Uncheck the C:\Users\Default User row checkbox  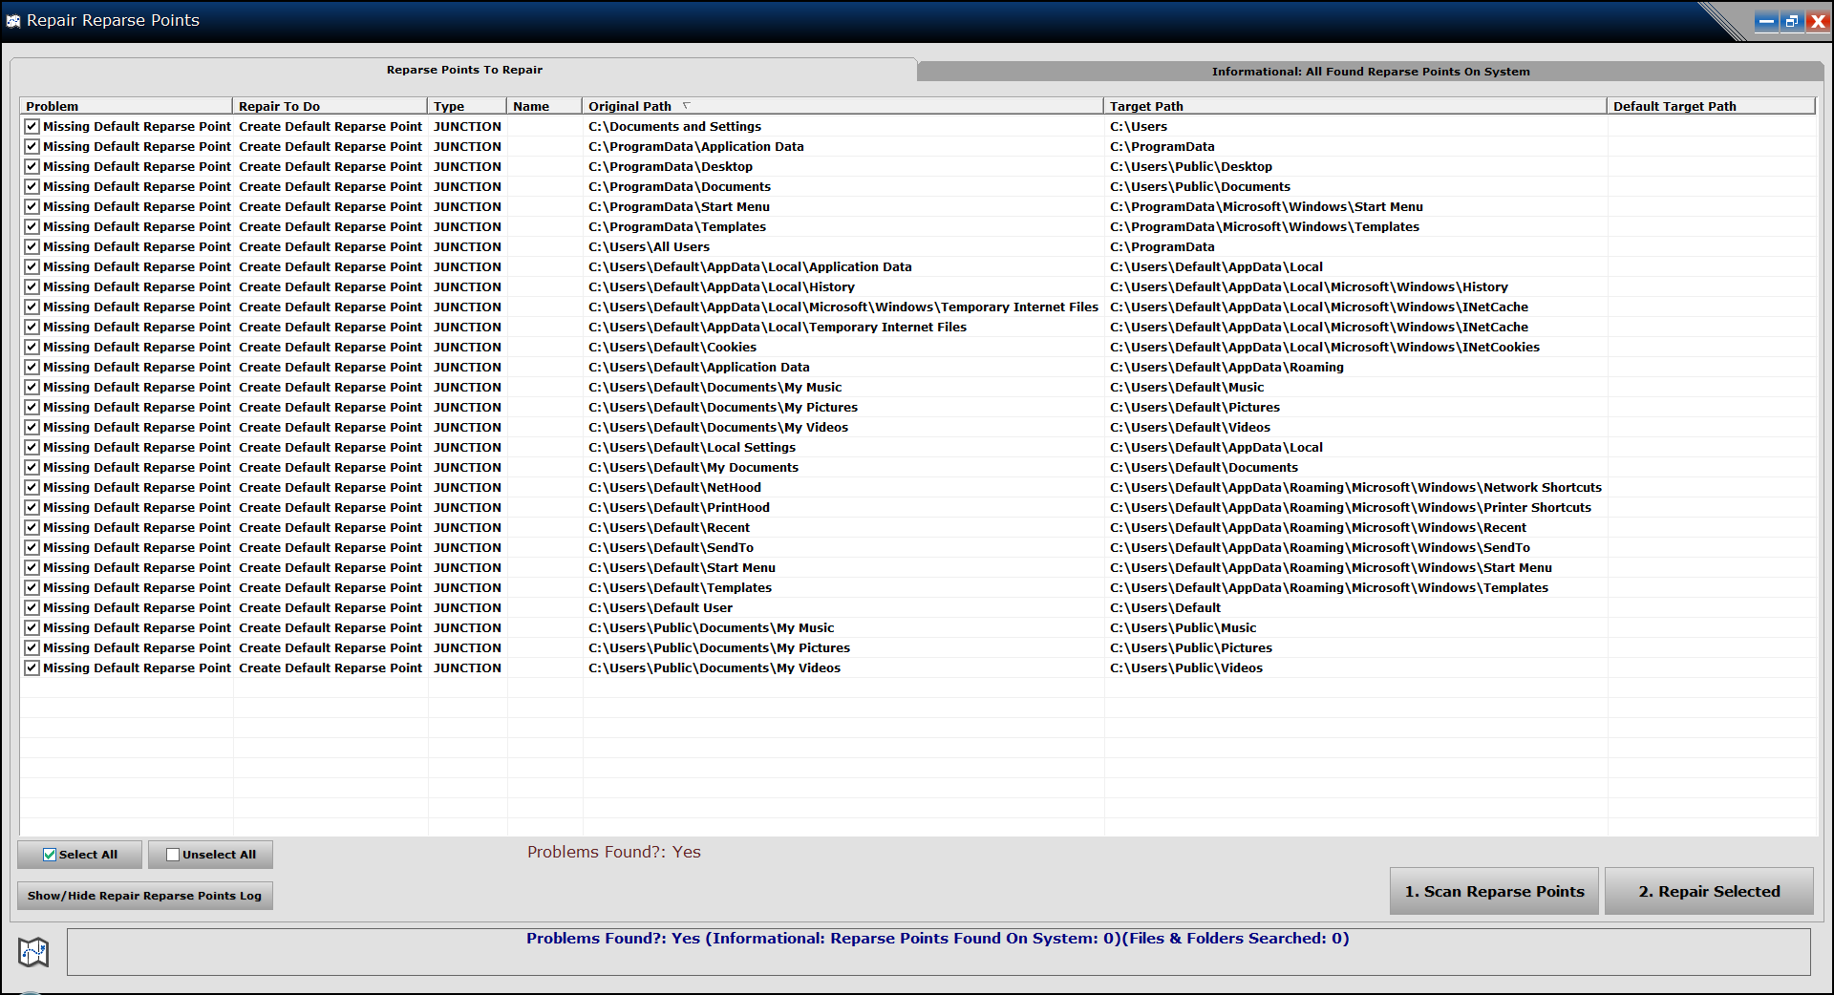(32, 607)
